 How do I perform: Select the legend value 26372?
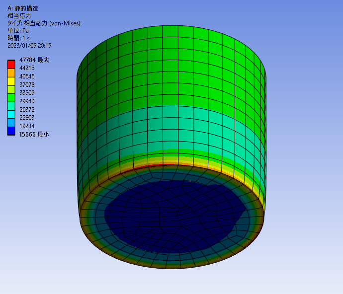(x=27, y=109)
